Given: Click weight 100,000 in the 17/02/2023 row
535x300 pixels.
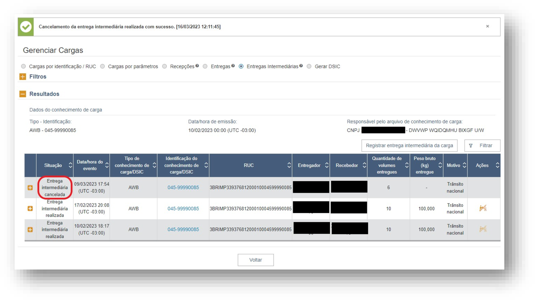Looking at the screenshot, I should pos(426,209).
